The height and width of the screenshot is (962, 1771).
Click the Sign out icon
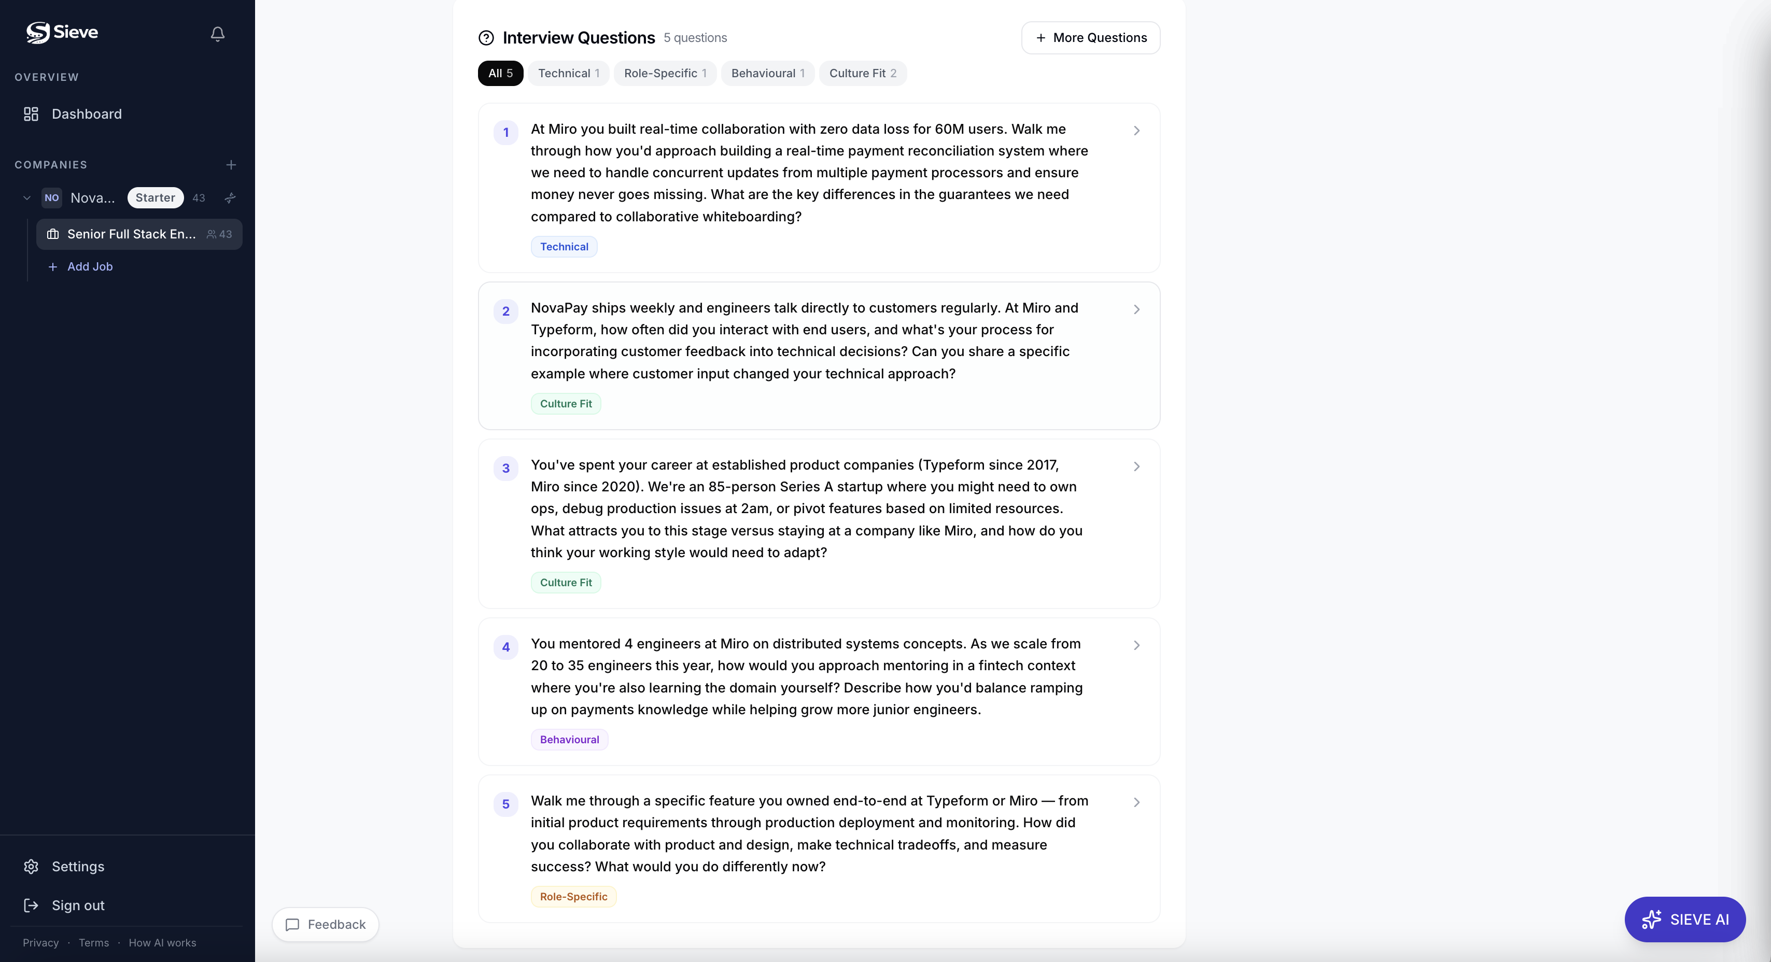(x=31, y=906)
